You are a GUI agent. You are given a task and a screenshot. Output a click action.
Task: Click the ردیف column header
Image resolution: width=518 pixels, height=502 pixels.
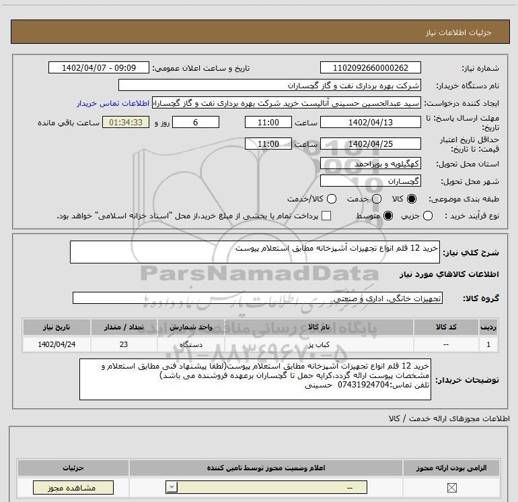pos(488,327)
